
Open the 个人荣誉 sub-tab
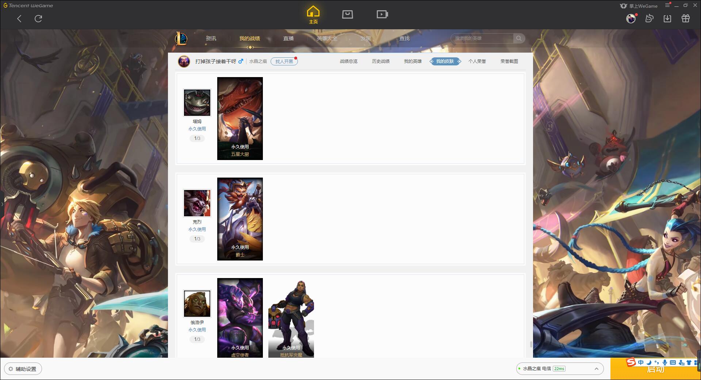(x=477, y=61)
